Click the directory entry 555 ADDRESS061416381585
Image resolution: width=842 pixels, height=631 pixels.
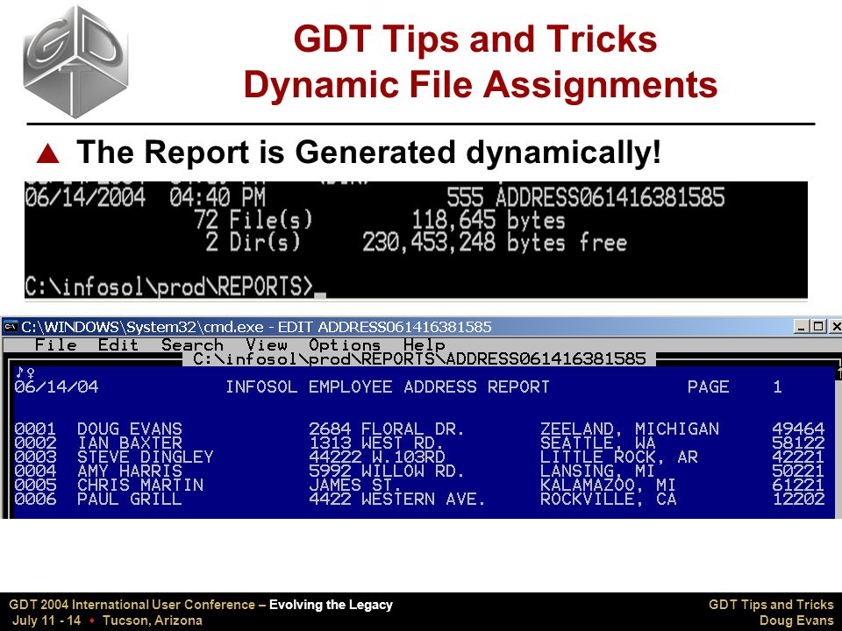point(585,197)
